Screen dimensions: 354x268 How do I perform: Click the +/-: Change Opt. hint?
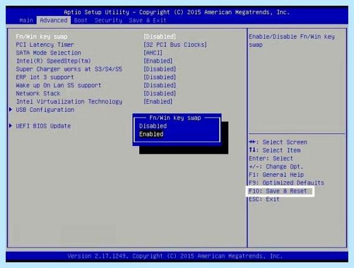(x=276, y=167)
